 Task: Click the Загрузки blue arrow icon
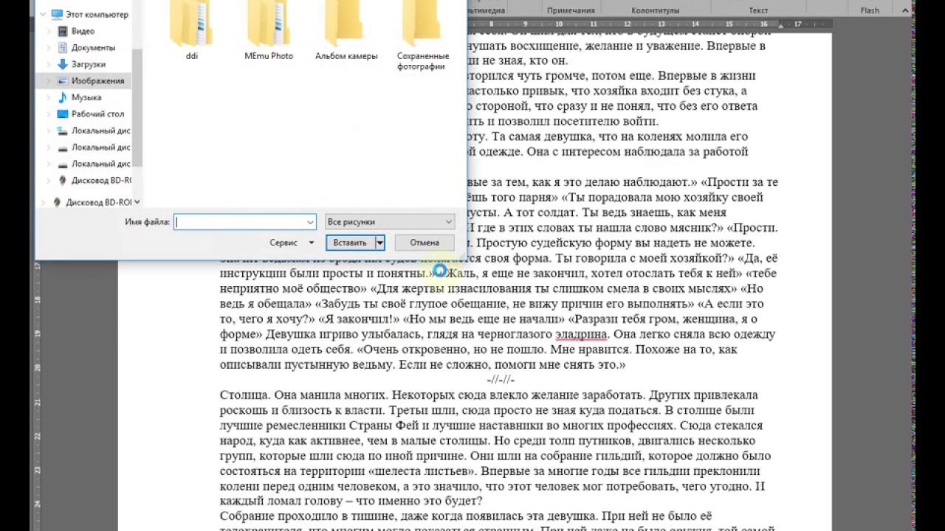[63, 64]
